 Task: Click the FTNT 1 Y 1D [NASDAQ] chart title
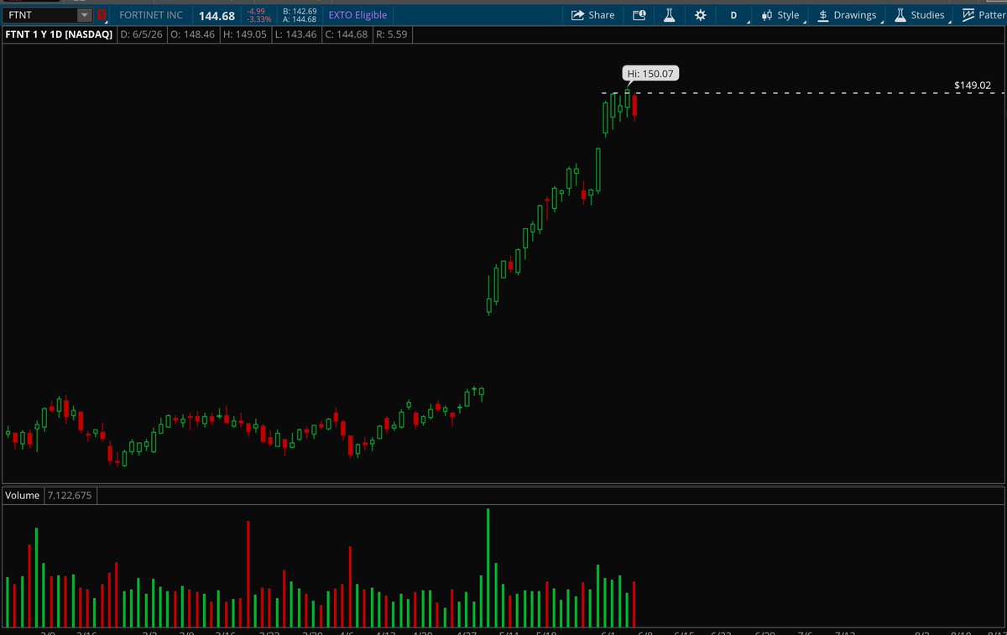pyautogui.click(x=59, y=34)
